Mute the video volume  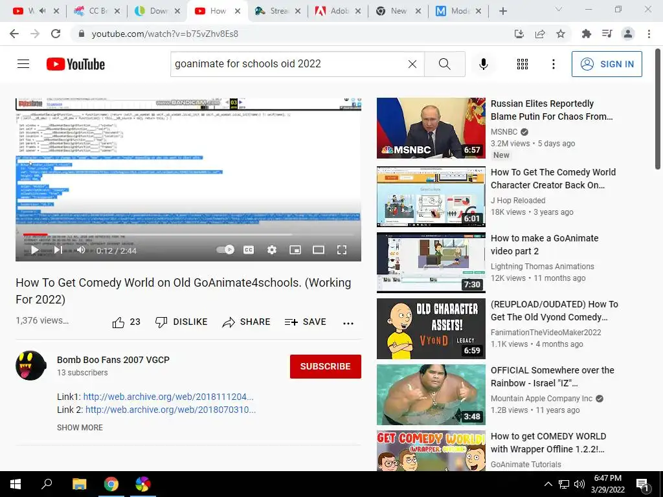click(81, 250)
